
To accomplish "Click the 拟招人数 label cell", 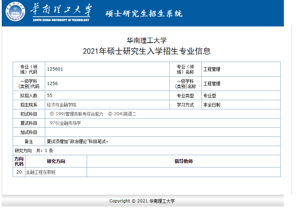I will (29, 95).
